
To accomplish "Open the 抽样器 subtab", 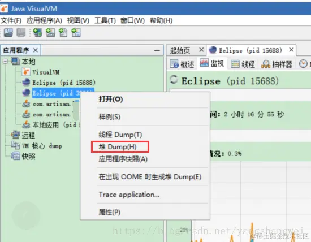I will click(277, 64).
